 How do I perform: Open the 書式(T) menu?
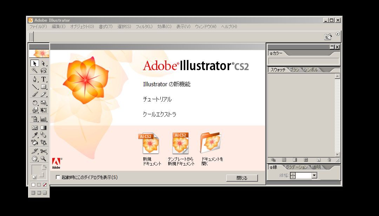106,27
